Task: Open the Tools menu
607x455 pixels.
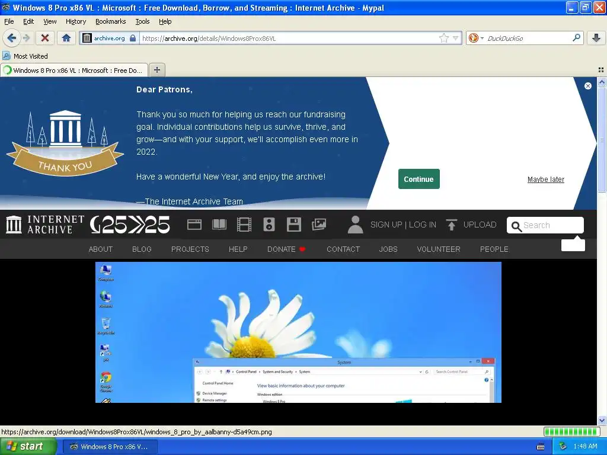Action: click(x=142, y=21)
